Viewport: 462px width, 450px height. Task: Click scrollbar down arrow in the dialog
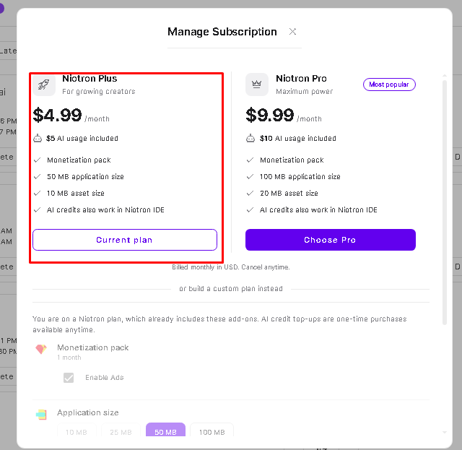click(445, 433)
